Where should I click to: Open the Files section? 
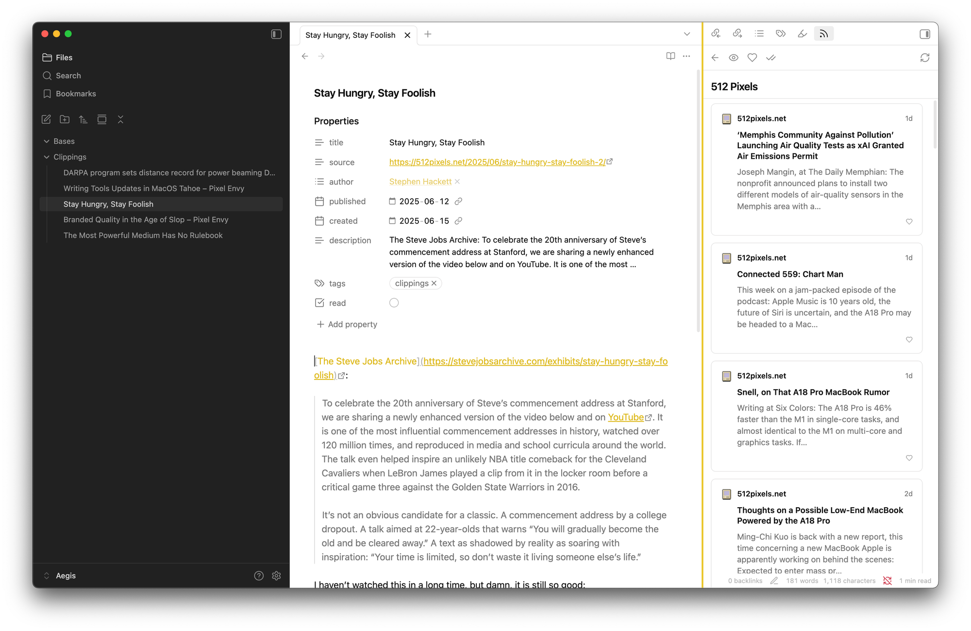click(x=57, y=57)
